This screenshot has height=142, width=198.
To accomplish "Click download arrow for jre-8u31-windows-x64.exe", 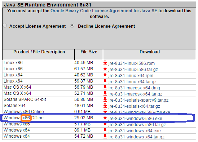I will point(105,130).
